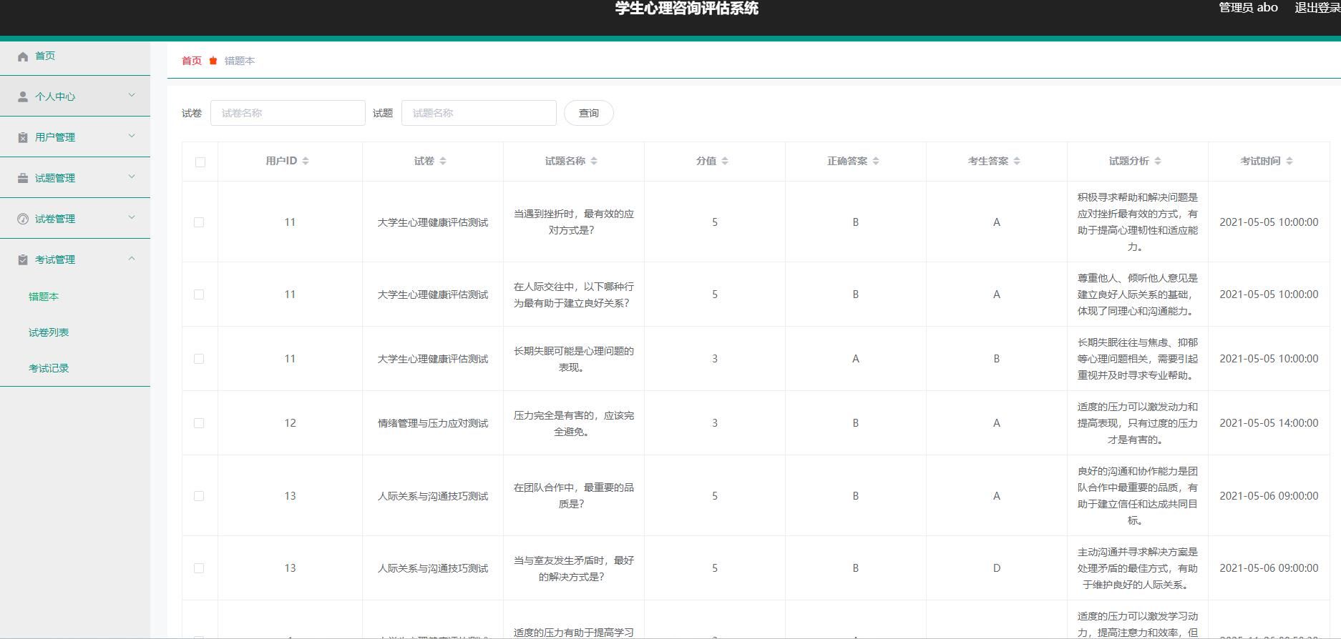Sort by 用户ID column arrows
The image size is (1341, 639).
click(x=306, y=161)
